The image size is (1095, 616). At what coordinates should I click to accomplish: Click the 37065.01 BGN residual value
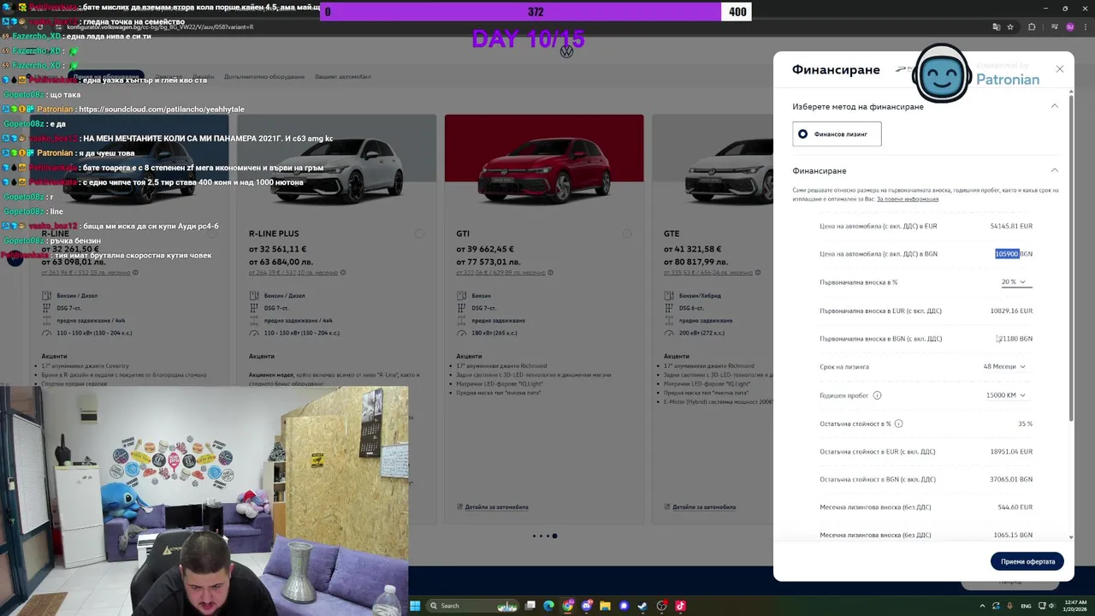[x=1011, y=480]
